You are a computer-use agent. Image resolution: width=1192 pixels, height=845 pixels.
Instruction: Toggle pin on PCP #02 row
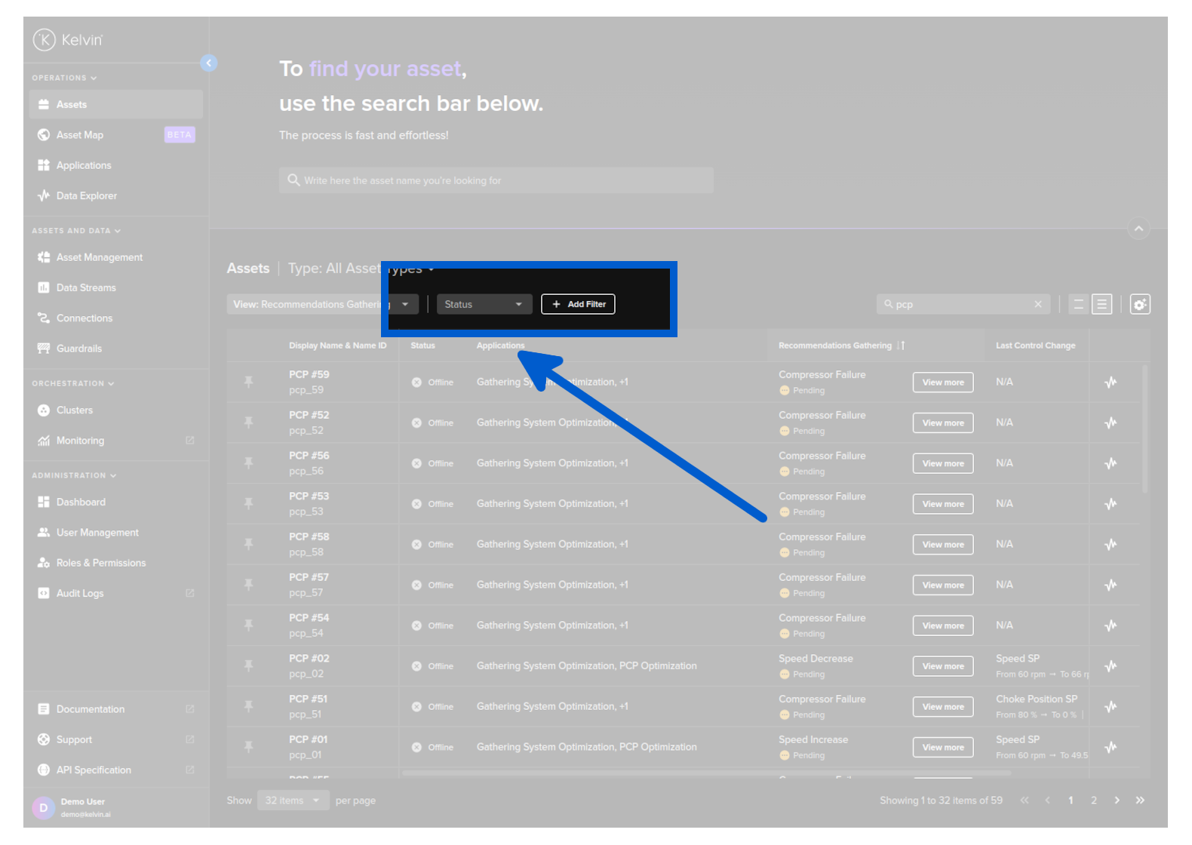248,665
